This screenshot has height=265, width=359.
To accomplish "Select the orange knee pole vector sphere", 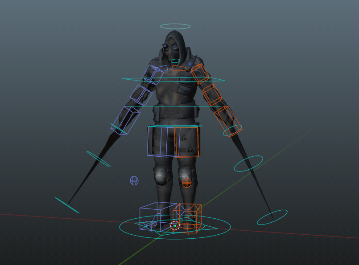I will pyautogui.click(x=186, y=183).
